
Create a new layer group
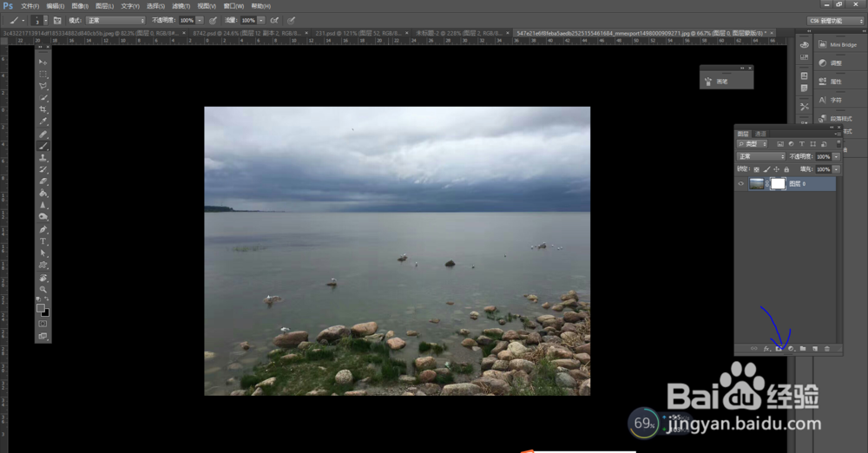click(803, 349)
